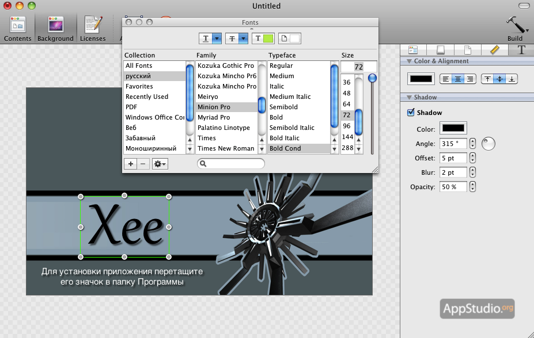Collapse the Shadow section triangle
The height and width of the screenshot is (338, 534).
[410, 98]
